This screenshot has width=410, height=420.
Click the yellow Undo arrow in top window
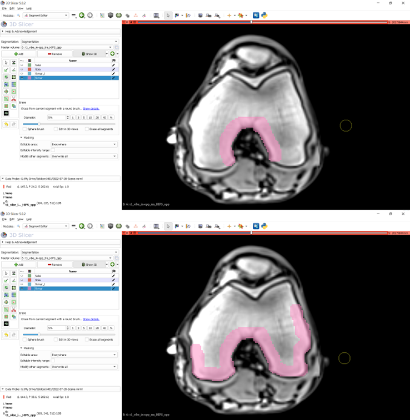point(6,124)
